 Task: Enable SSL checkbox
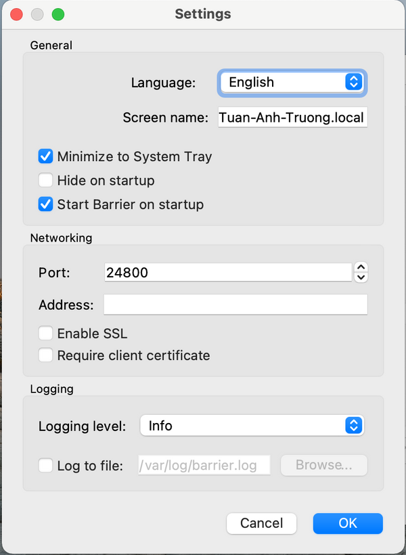46,334
